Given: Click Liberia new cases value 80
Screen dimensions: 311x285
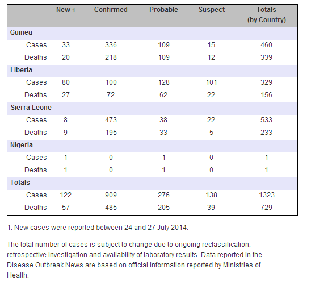Looking at the screenshot, I should pyautogui.click(x=66, y=82).
